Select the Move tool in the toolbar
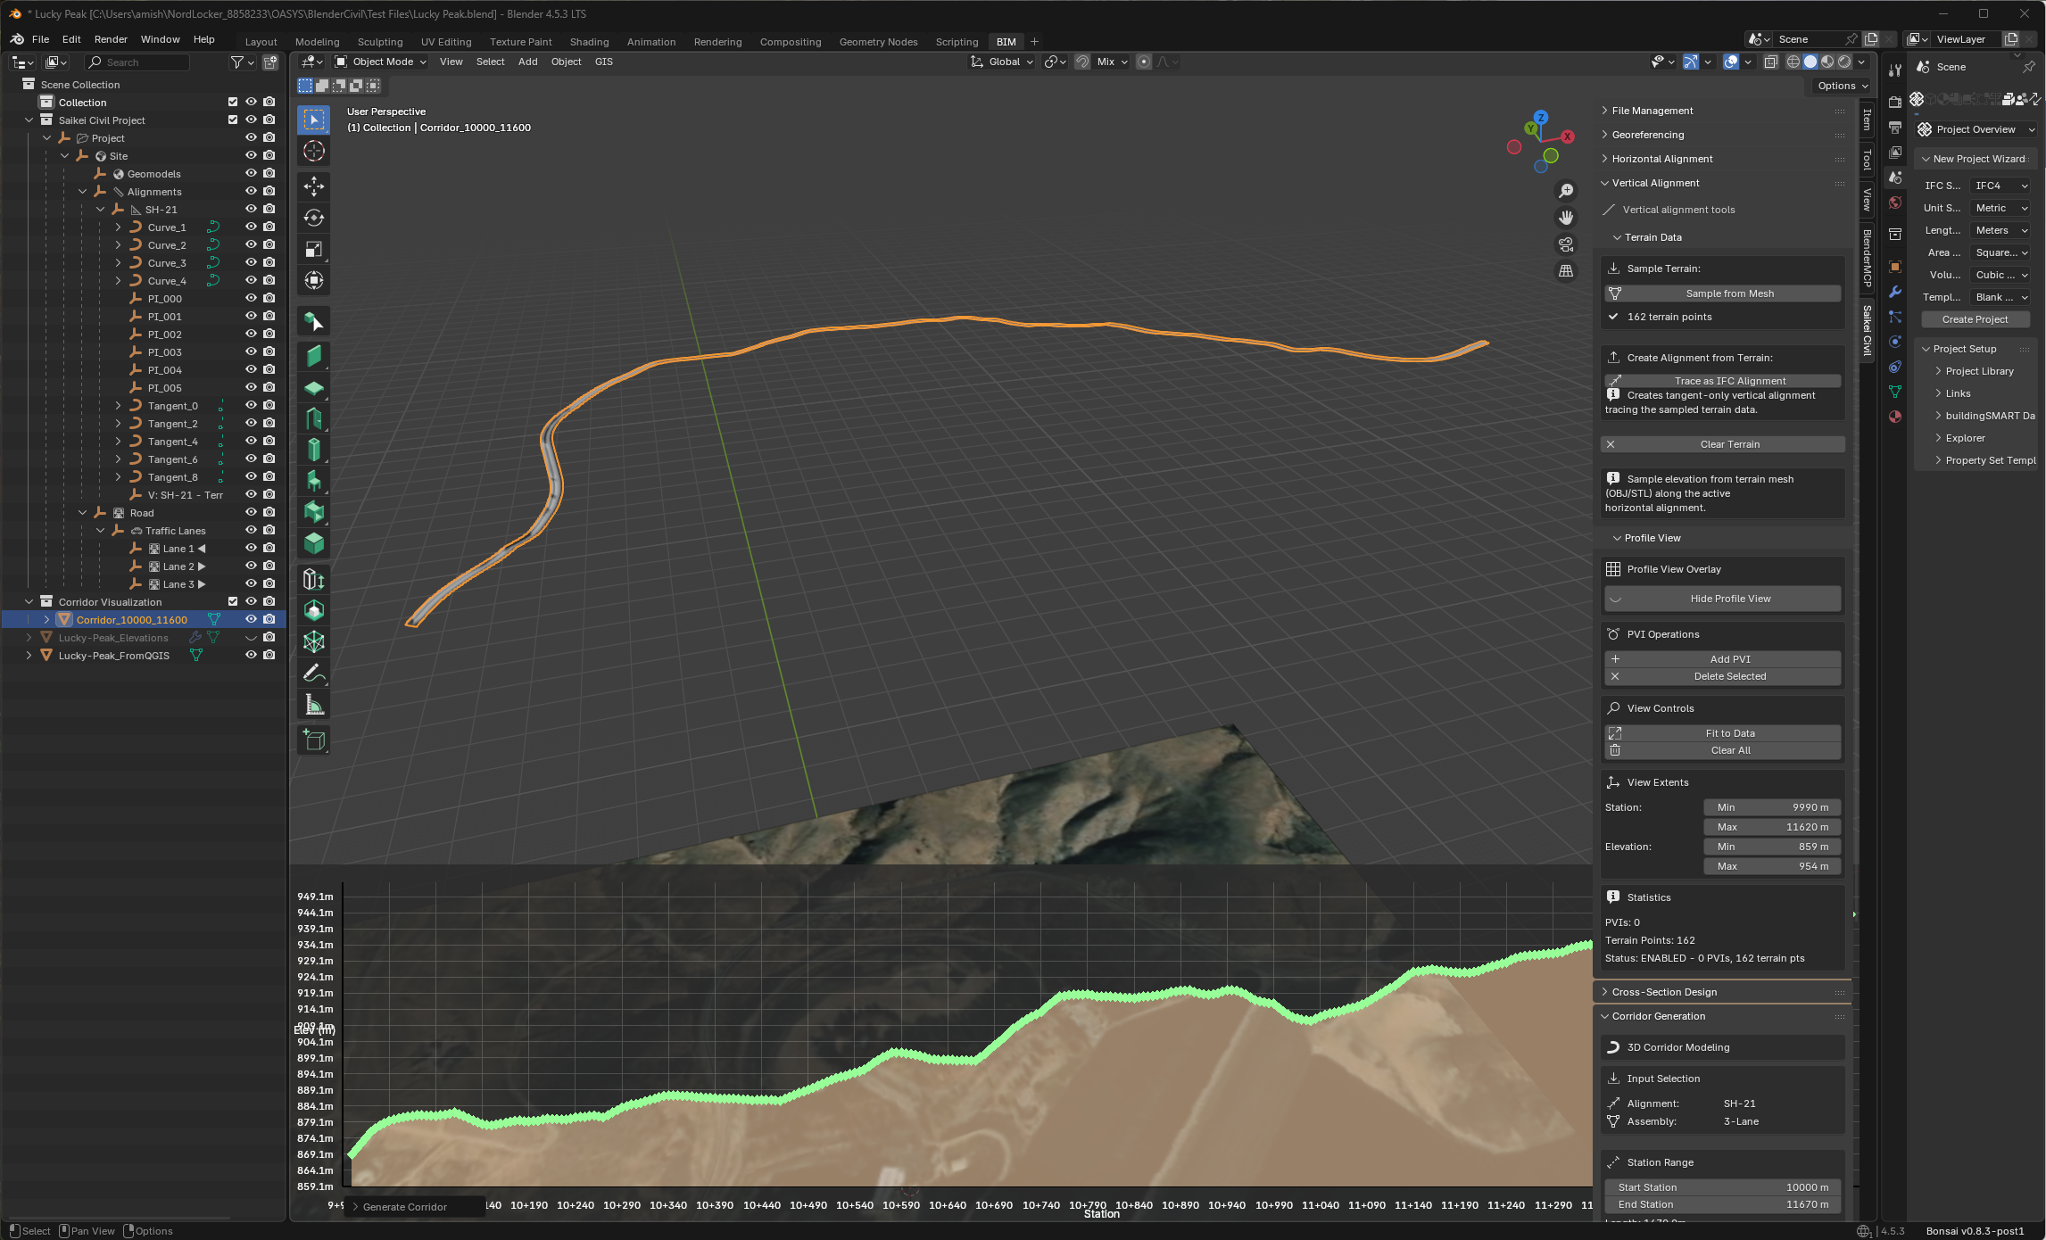 (x=312, y=186)
